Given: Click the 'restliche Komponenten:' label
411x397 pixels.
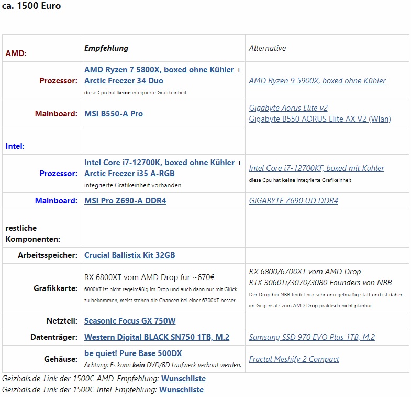Looking at the screenshot, I should 33,234.
